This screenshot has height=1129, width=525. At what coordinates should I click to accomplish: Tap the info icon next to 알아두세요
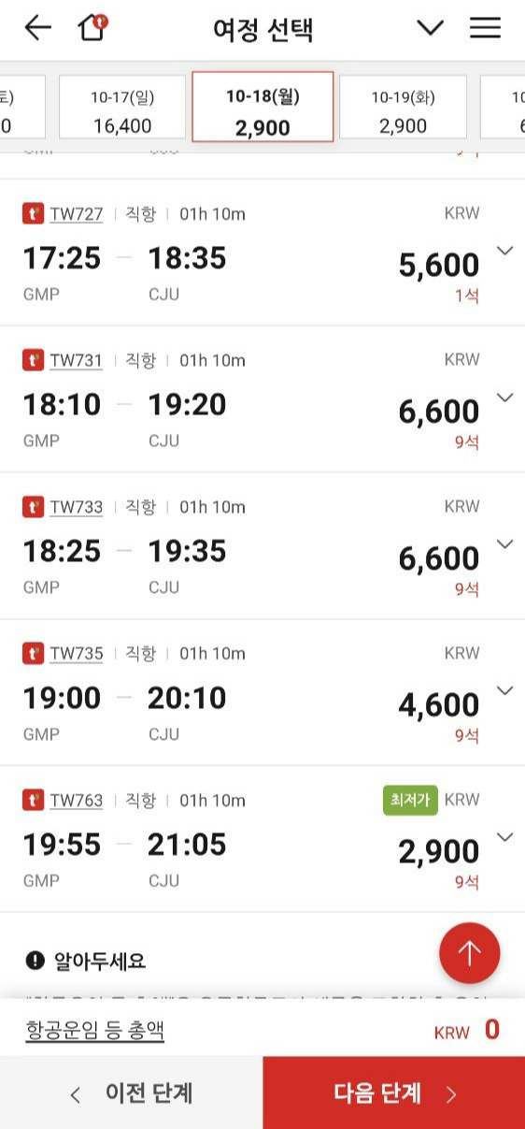[x=35, y=961]
